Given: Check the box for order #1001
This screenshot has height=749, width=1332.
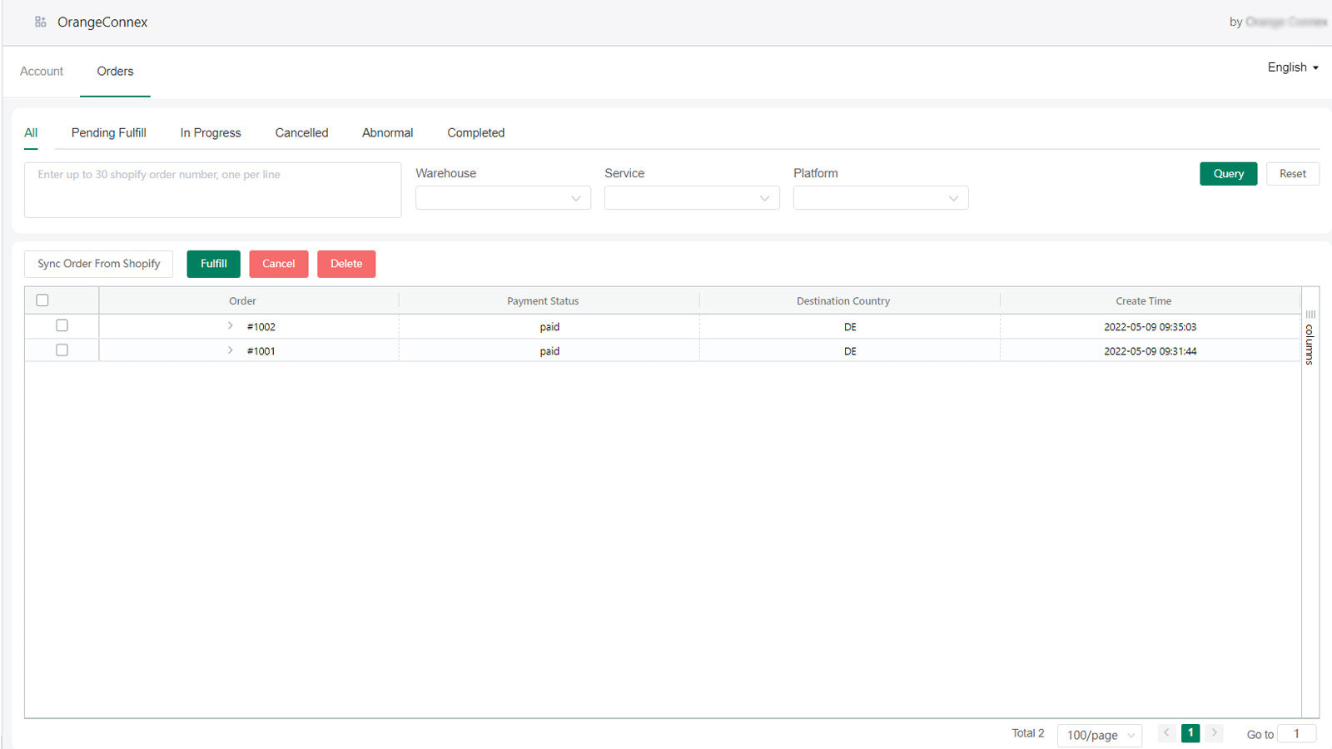Looking at the screenshot, I should (x=62, y=350).
